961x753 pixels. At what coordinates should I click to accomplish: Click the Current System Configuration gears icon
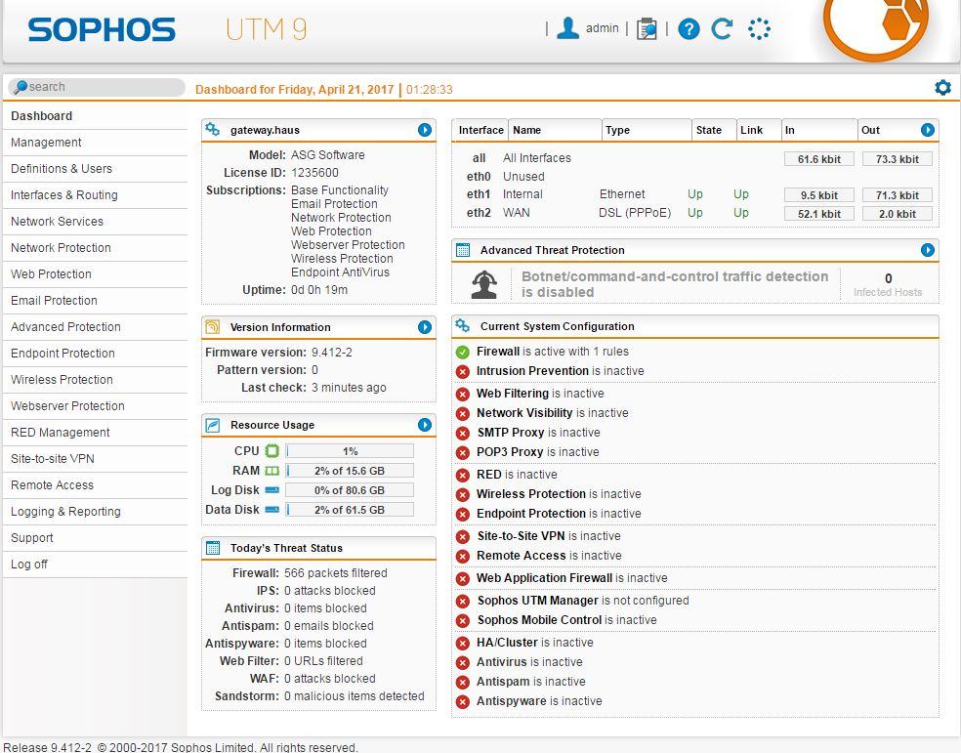(463, 326)
